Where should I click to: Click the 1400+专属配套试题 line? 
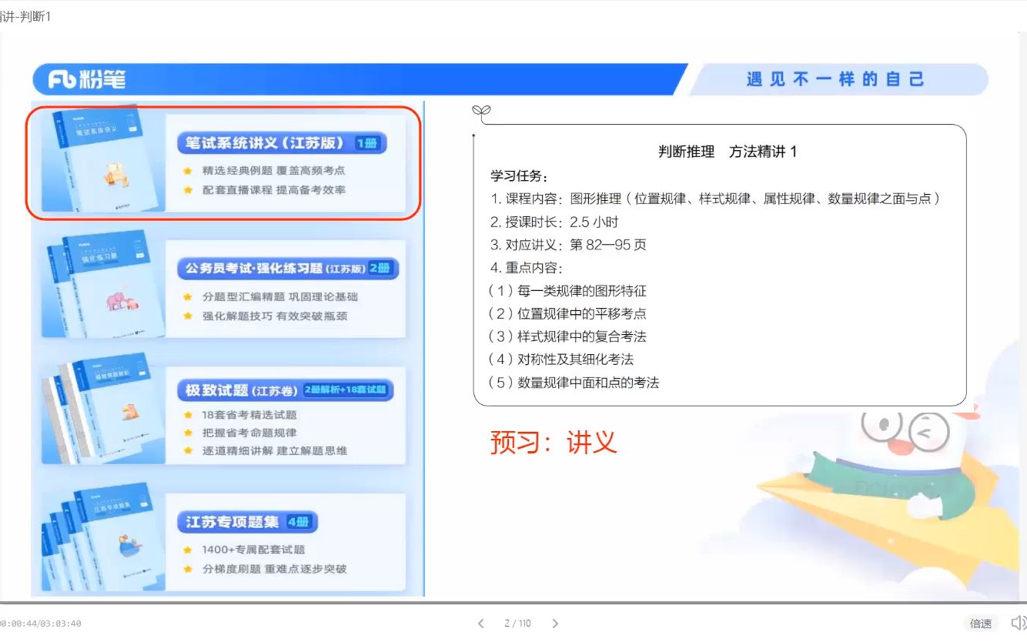(253, 550)
